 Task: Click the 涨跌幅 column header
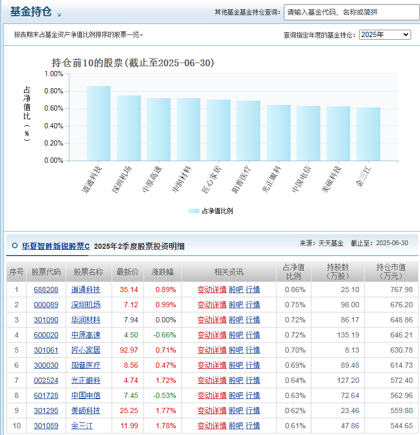pyautogui.click(x=163, y=272)
